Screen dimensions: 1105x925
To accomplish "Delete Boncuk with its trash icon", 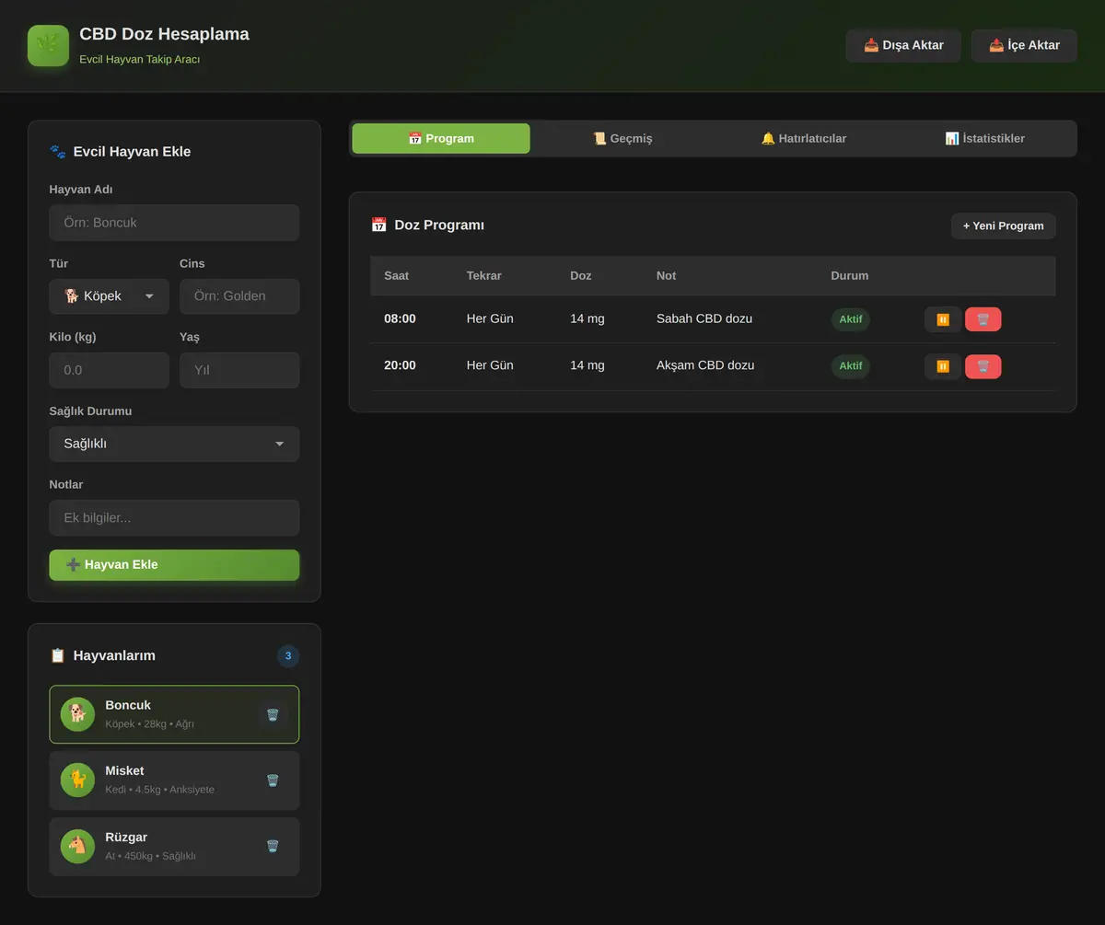I will pos(273,714).
